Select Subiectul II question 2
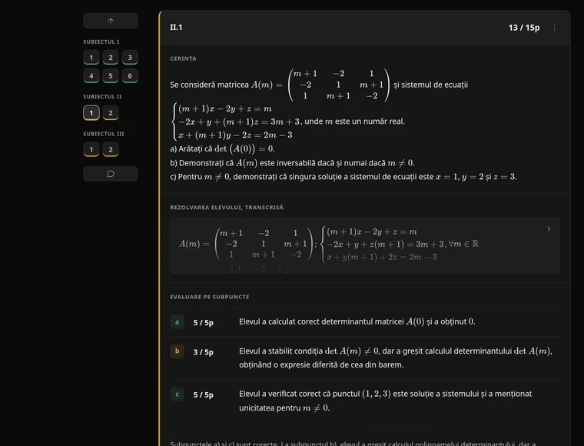This screenshot has width=584, height=446. [x=111, y=113]
